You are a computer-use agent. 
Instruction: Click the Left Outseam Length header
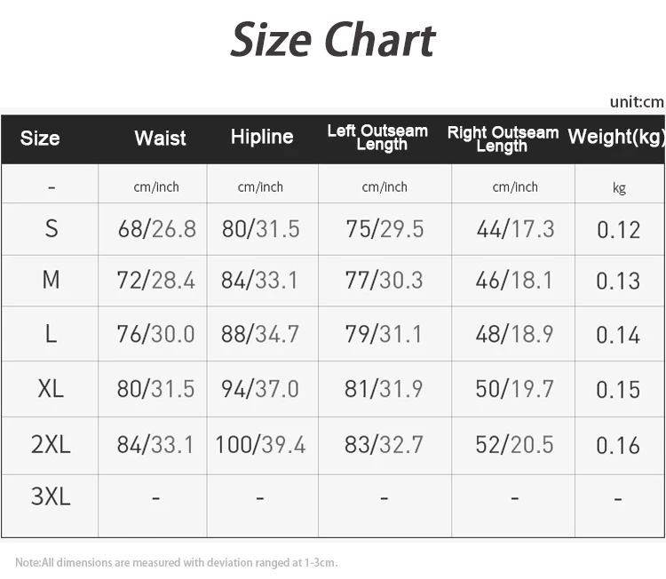point(377,138)
